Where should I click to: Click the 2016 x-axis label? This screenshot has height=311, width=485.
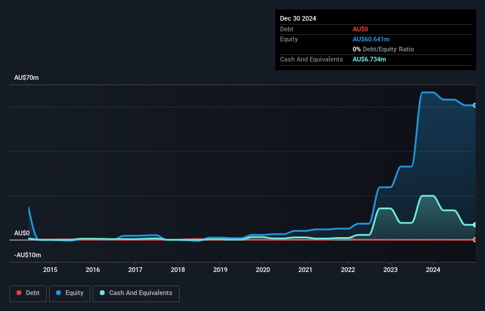coord(93,270)
